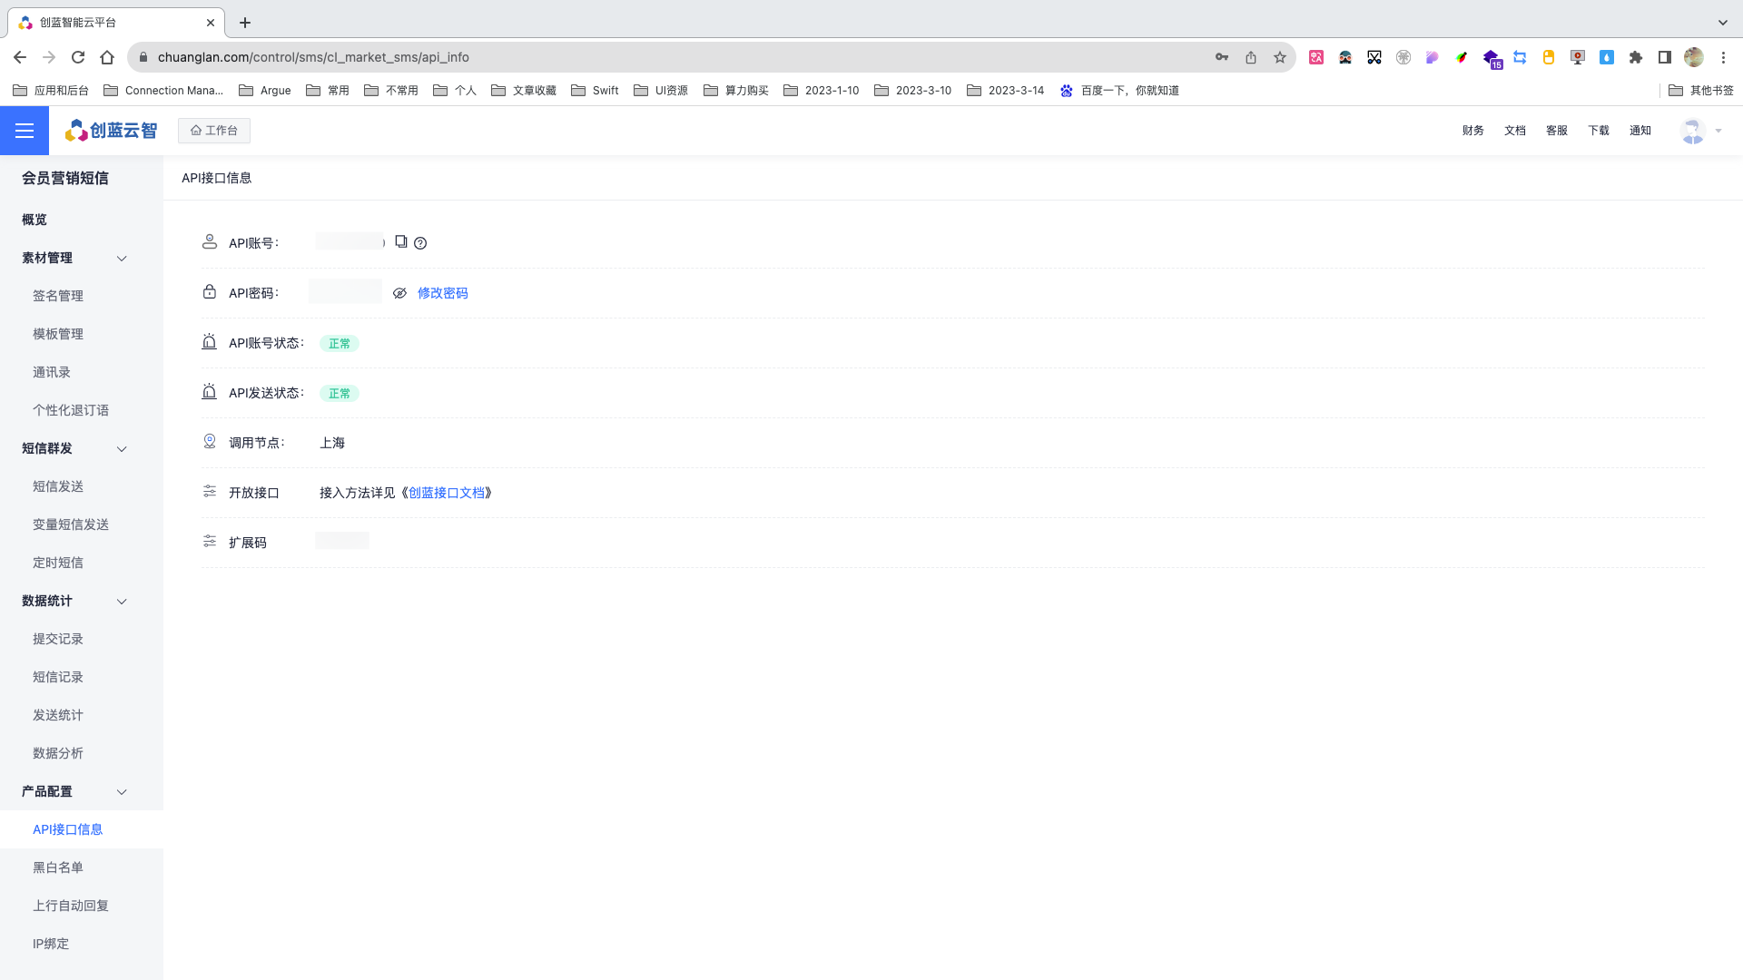The height and width of the screenshot is (980, 1743).
Task: Close the 创蓝智能云平台 tab
Action: [211, 23]
